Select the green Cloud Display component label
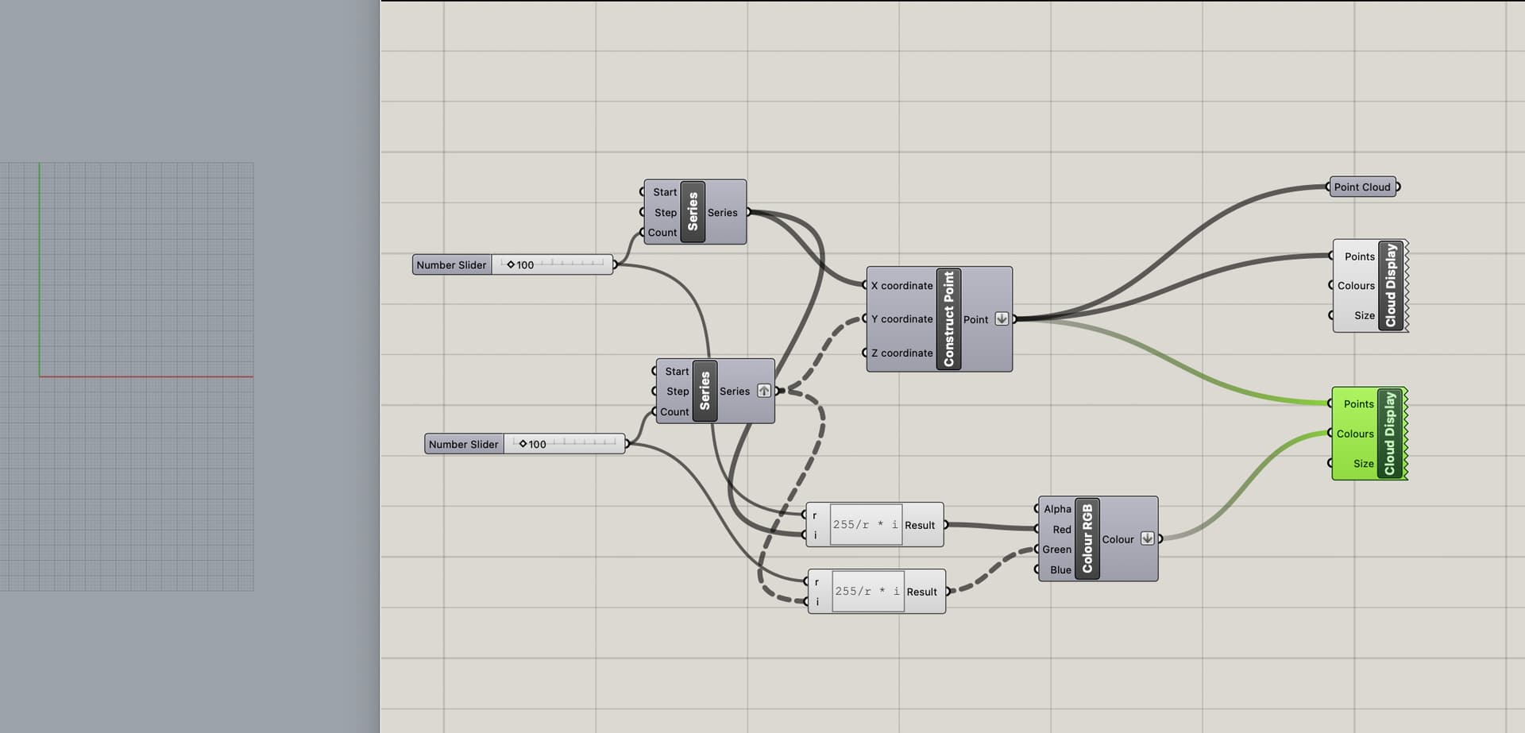The height and width of the screenshot is (733, 1525). click(x=1390, y=434)
